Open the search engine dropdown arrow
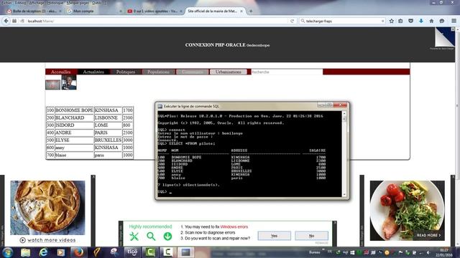The height and width of the screenshot is (258, 460). (382, 21)
